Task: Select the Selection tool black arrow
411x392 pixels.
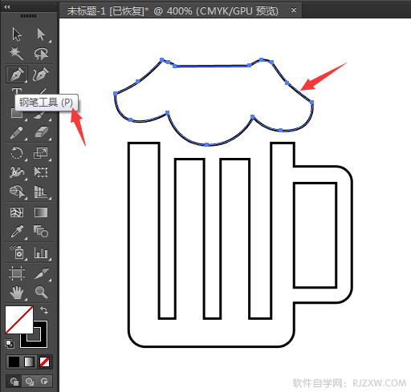Action: 17,34
